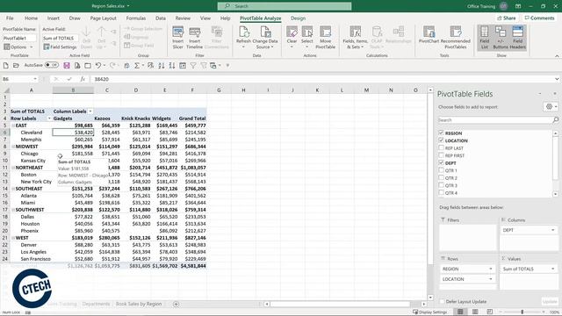Open the Comments pane
Viewport: 562px width, 316px height.
(539, 18)
